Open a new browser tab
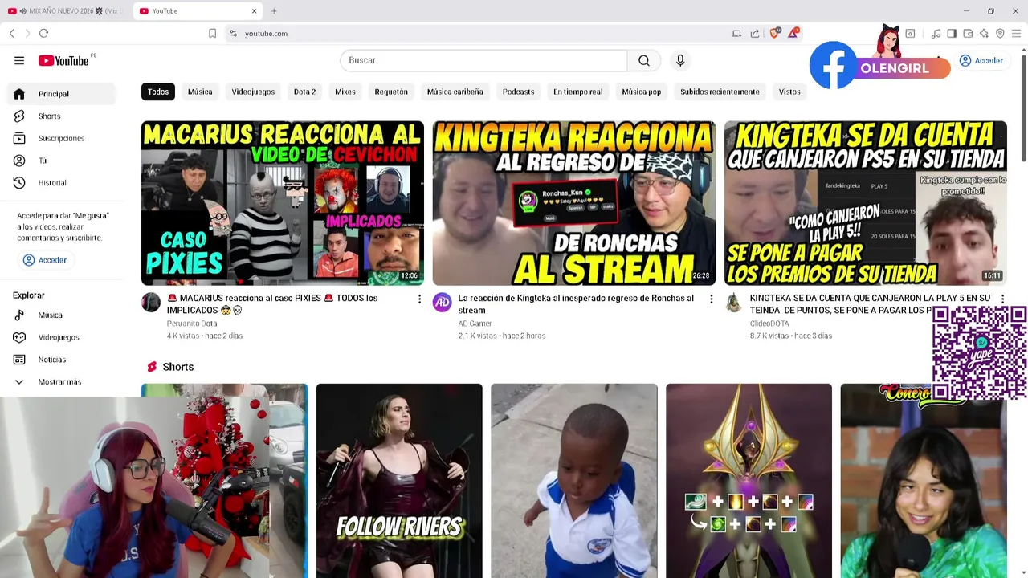Viewport: 1028px width, 578px height. (274, 11)
